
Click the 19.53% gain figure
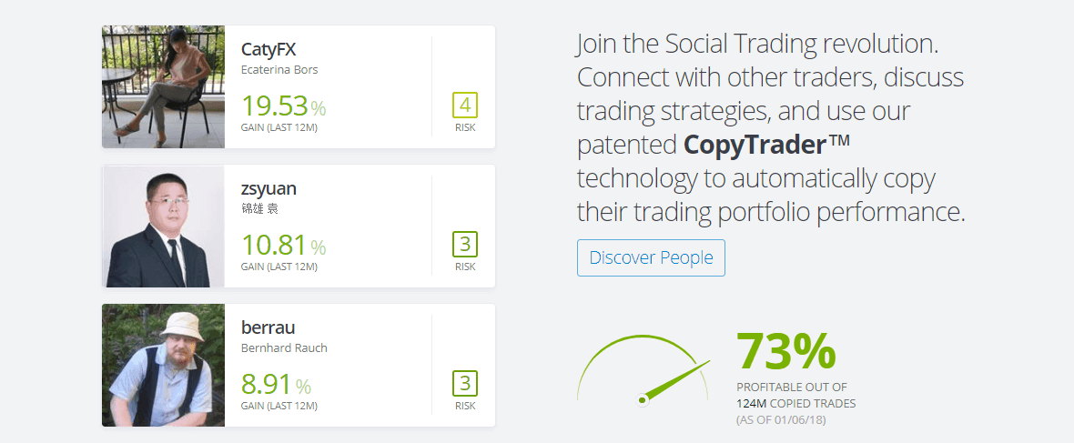click(283, 106)
